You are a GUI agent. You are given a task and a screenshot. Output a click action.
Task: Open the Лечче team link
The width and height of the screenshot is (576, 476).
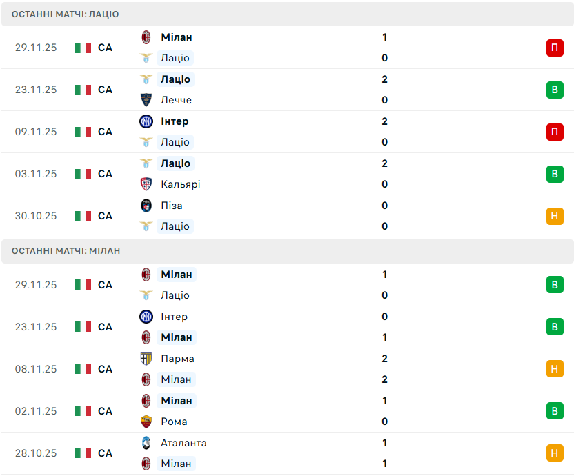pos(176,100)
